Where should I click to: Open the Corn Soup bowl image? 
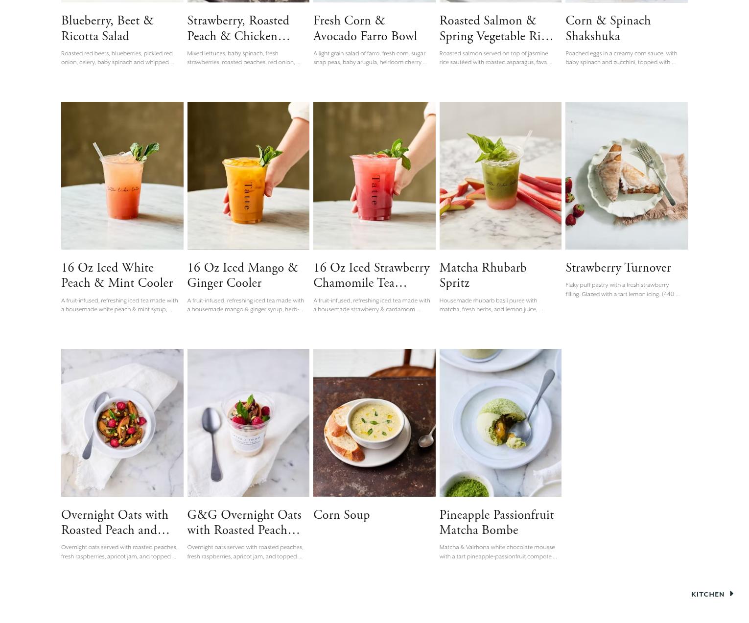coord(374,423)
